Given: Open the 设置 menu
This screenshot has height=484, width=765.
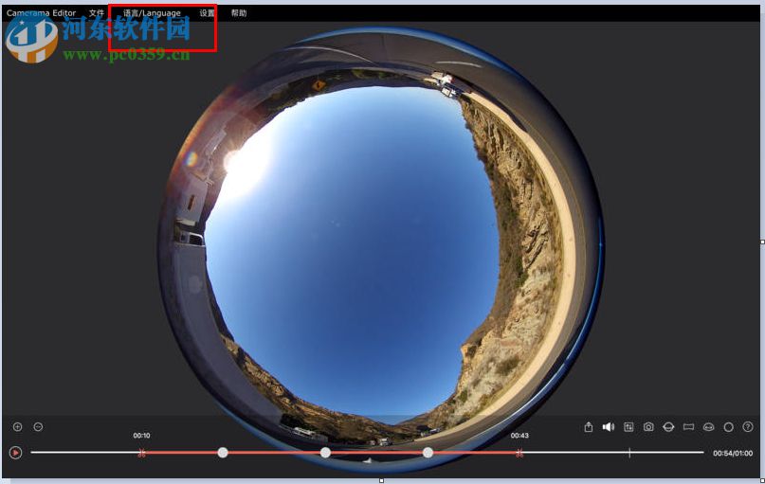Looking at the screenshot, I should (x=207, y=13).
